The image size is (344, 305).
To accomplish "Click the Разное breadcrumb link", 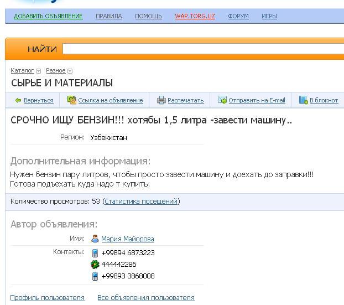I will click(x=56, y=70).
